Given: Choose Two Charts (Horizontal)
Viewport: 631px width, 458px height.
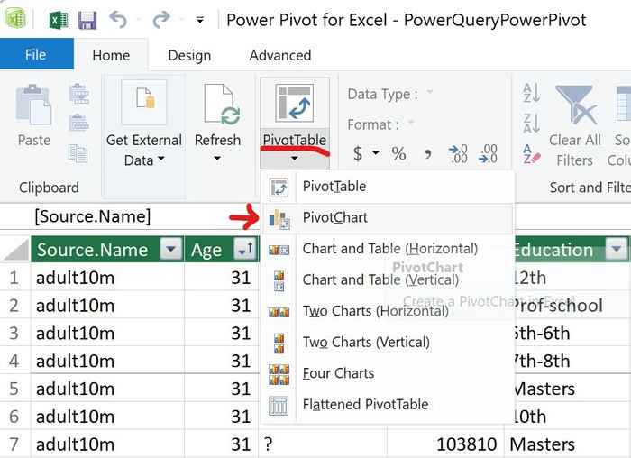Looking at the screenshot, I should click(x=389, y=311).
